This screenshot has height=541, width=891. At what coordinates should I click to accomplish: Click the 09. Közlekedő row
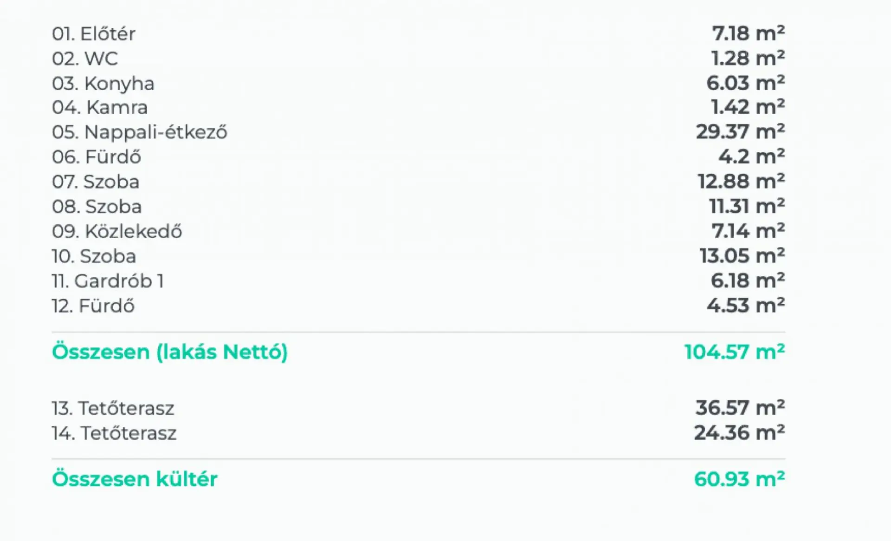[116, 231]
